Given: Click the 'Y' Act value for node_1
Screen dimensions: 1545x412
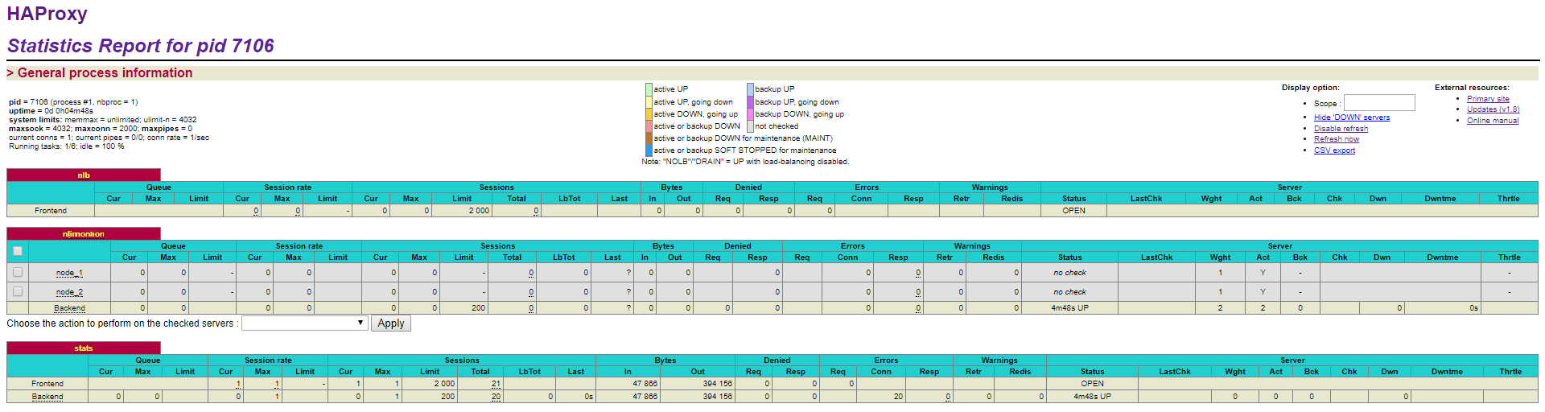Looking at the screenshot, I should click(1263, 273).
